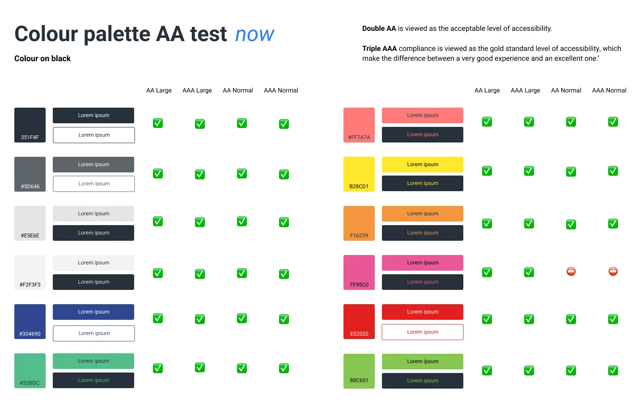Click the AA Large check mark for F16239 row

(487, 223)
